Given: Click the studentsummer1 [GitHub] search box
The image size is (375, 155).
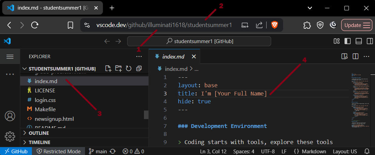Looking at the screenshot, I should point(199,41).
